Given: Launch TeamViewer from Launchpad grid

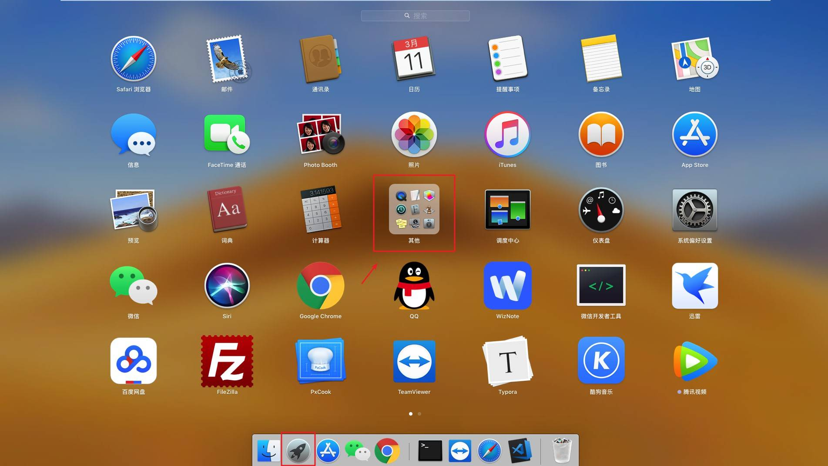Looking at the screenshot, I should (x=414, y=361).
